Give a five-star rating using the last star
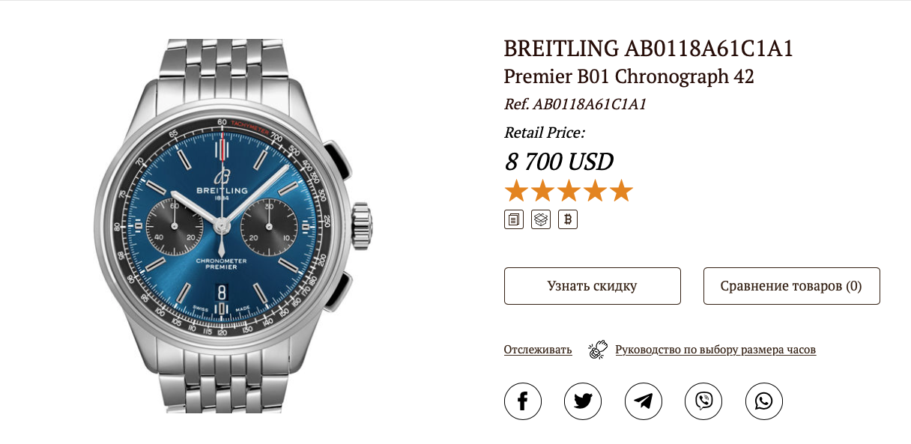 tap(621, 192)
